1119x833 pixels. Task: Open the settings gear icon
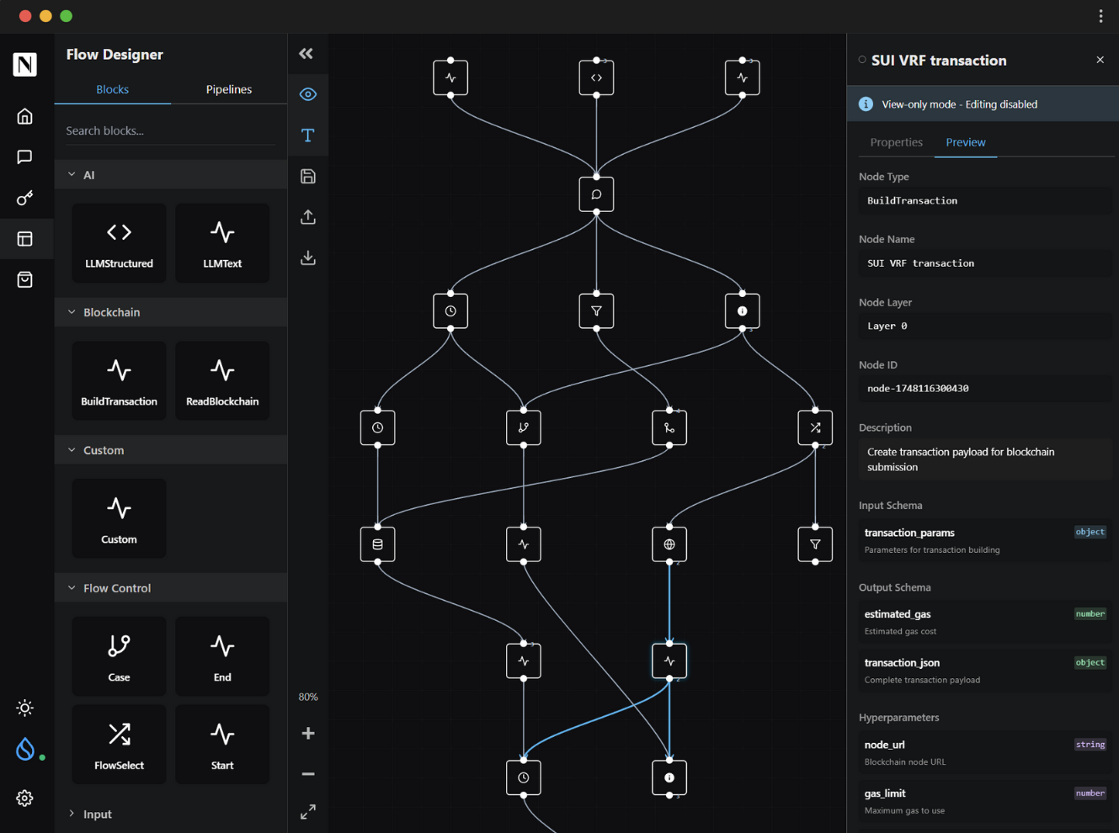point(24,798)
